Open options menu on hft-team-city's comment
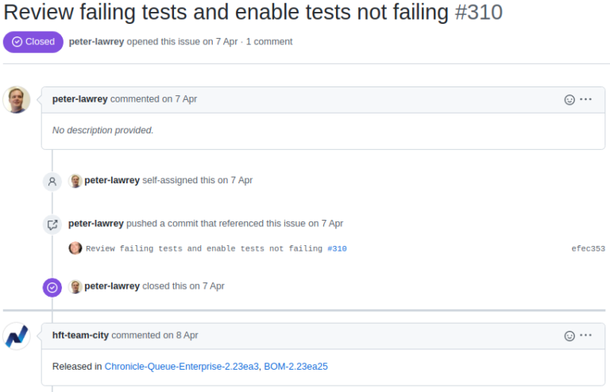 pyautogui.click(x=585, y=336)
